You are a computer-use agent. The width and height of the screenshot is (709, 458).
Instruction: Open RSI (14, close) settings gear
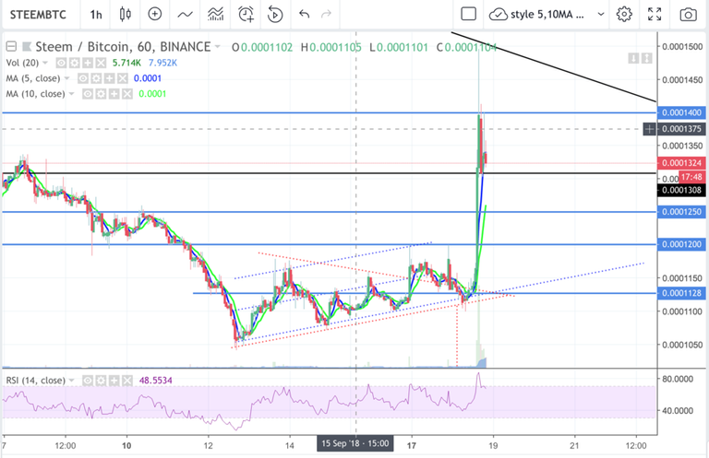click(x=101, y=381)
